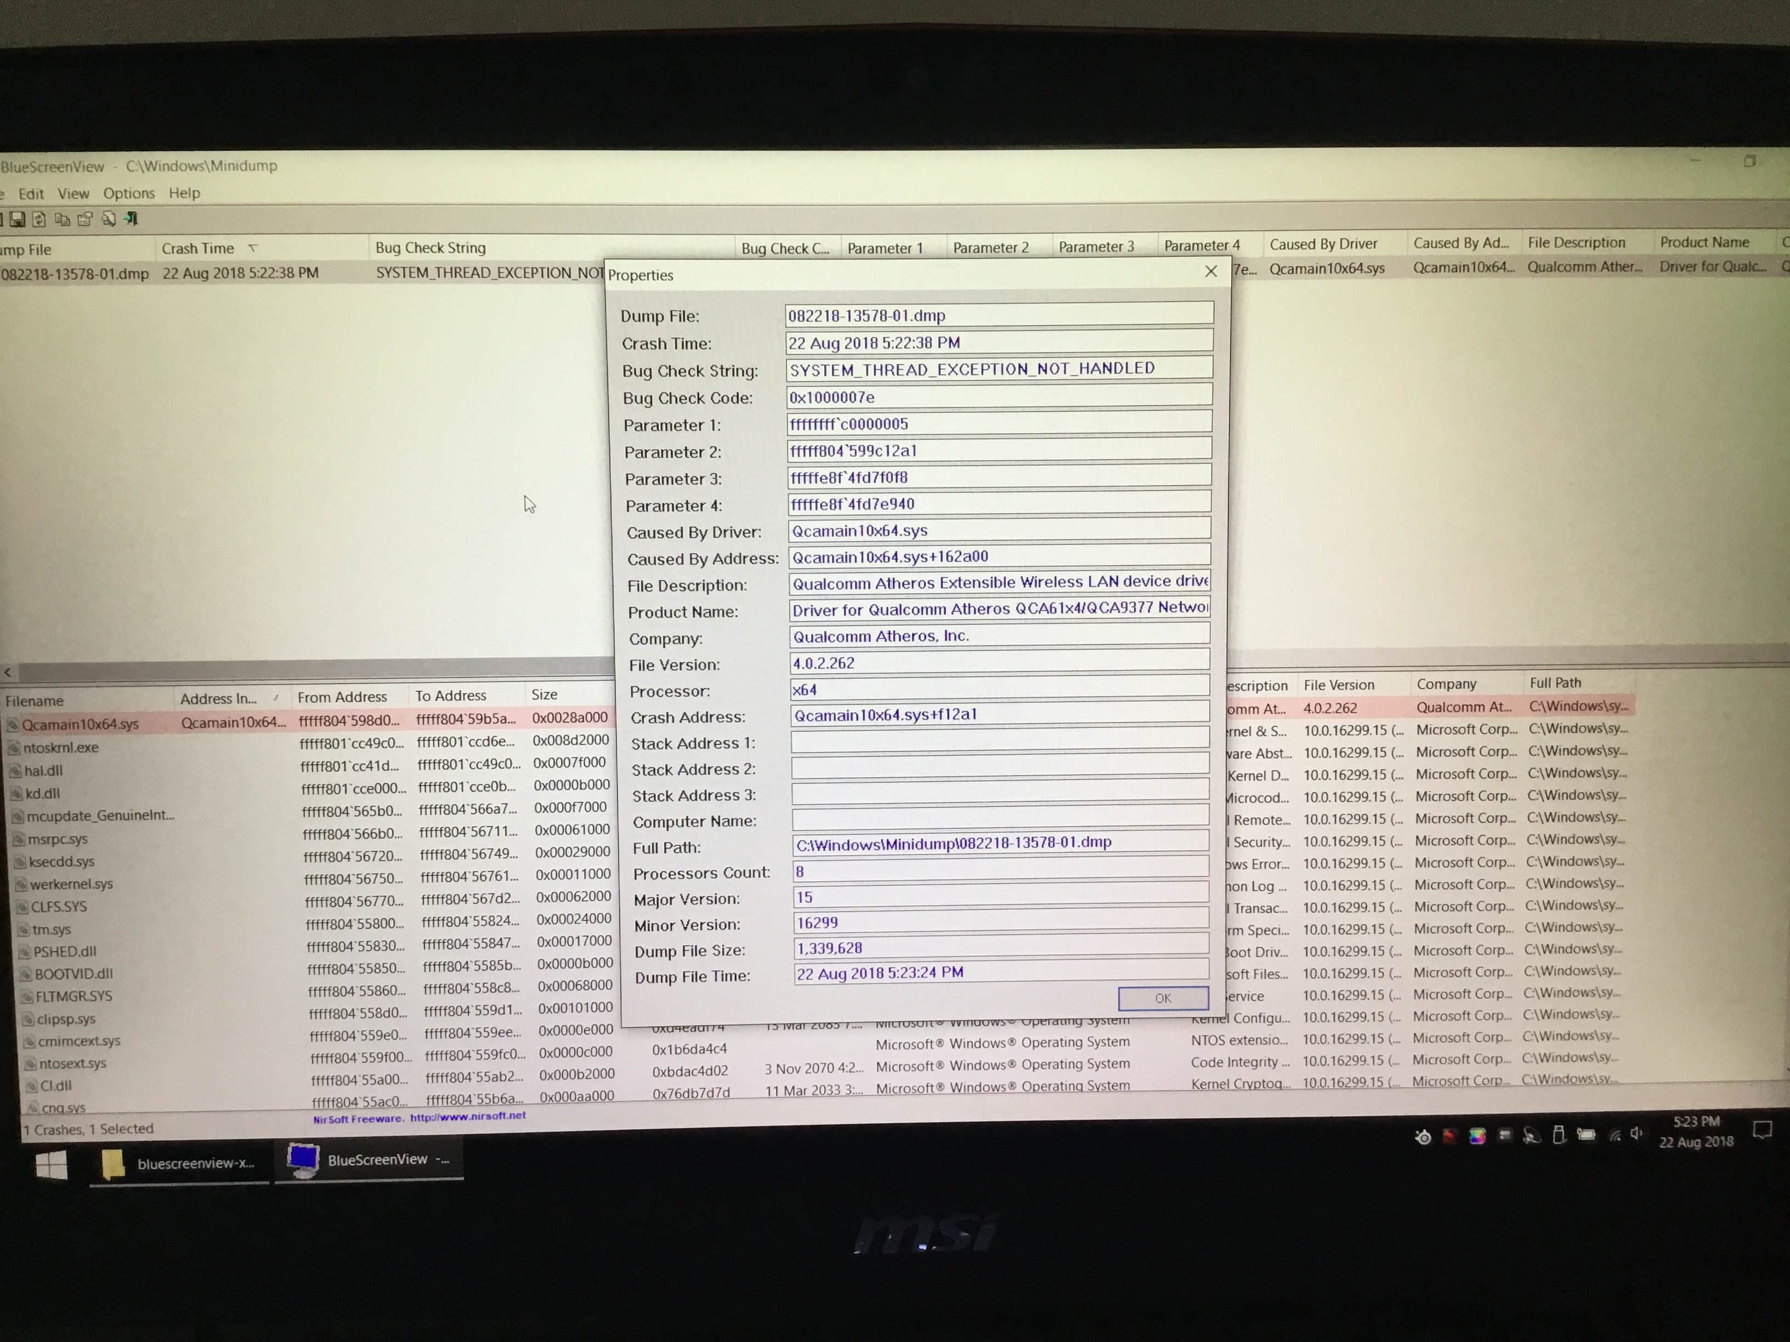1790x1342 pixels.
Task: Close the Properties dialog with the X
Action: click(1210, 272)
